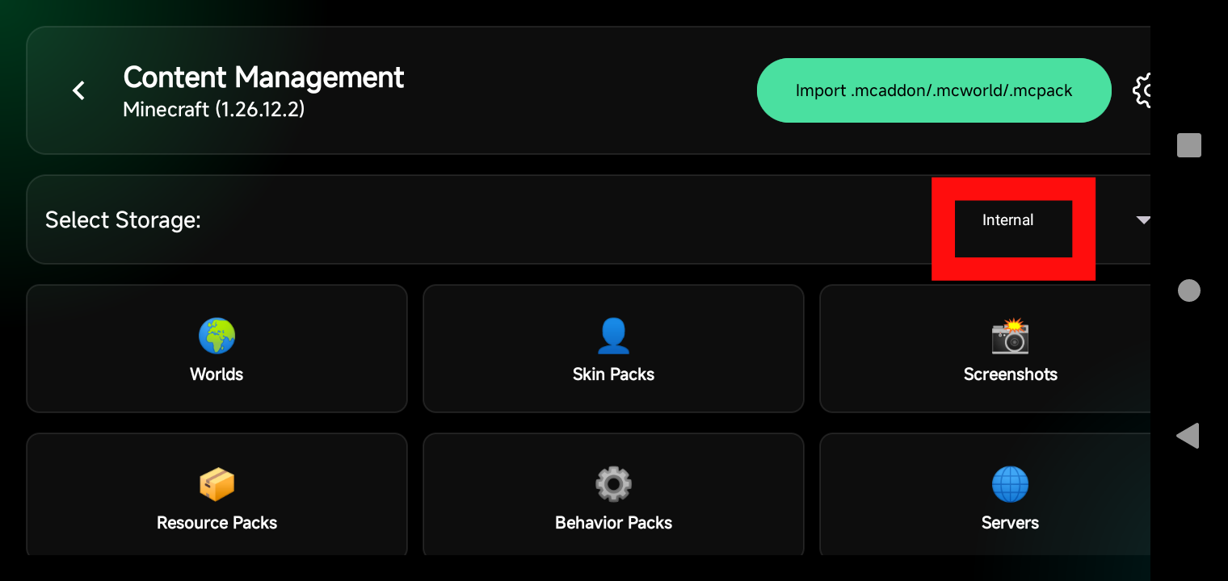
Task: Click the Screenshots camera icon
Action: click(x=1010, y=336)
